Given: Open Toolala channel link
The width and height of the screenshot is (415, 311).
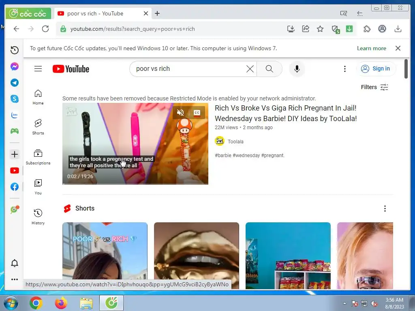Looking at the screenshot, I should [x=235, y=141].
